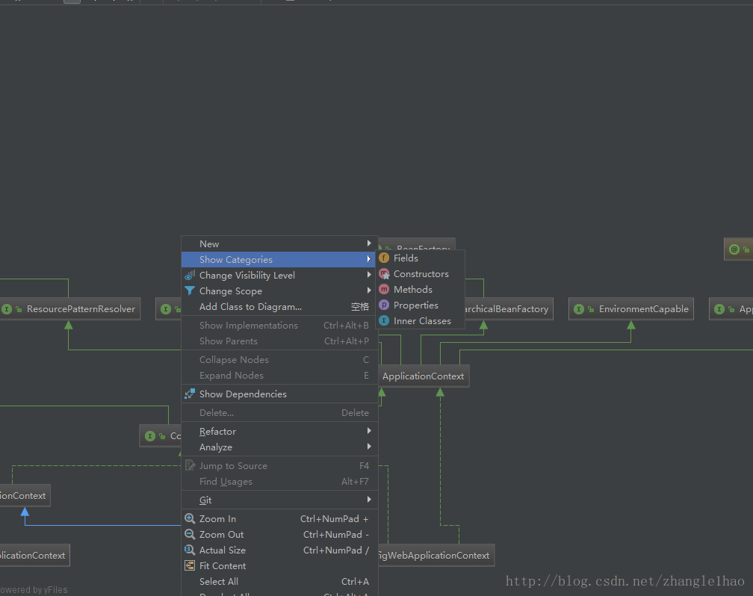Select the ResourcePatternResolver interface node
753x596 pixels.
click(x=69, y=308)
